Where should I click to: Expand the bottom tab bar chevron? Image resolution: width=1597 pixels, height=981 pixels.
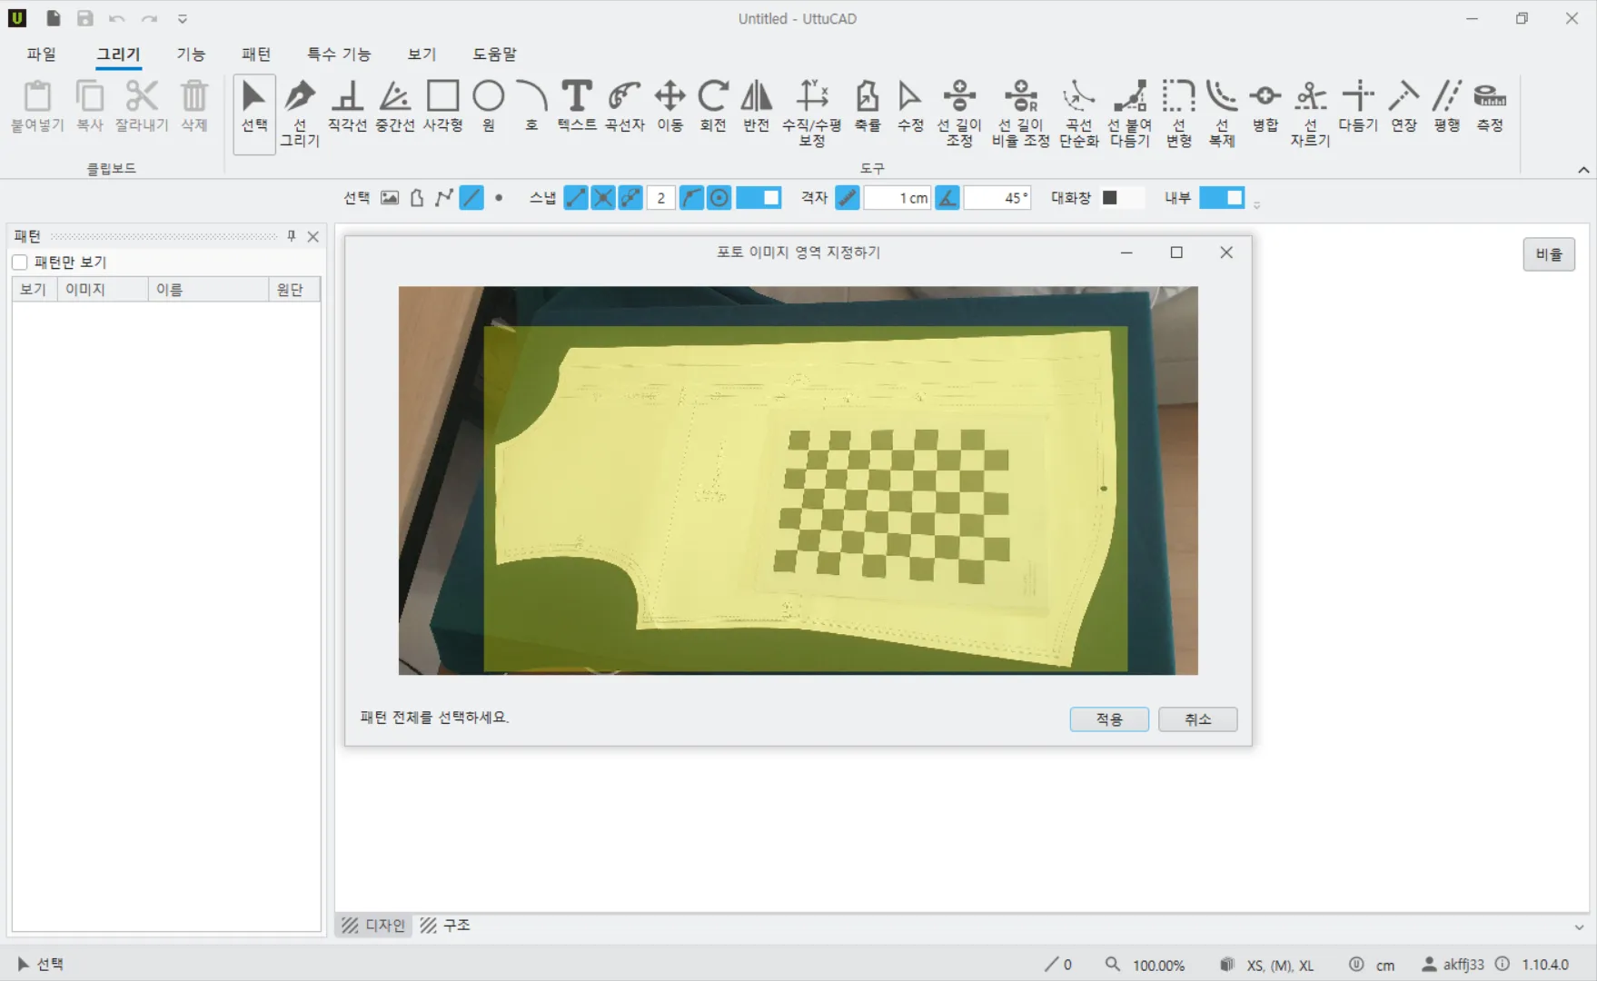tap(1579, 927)
